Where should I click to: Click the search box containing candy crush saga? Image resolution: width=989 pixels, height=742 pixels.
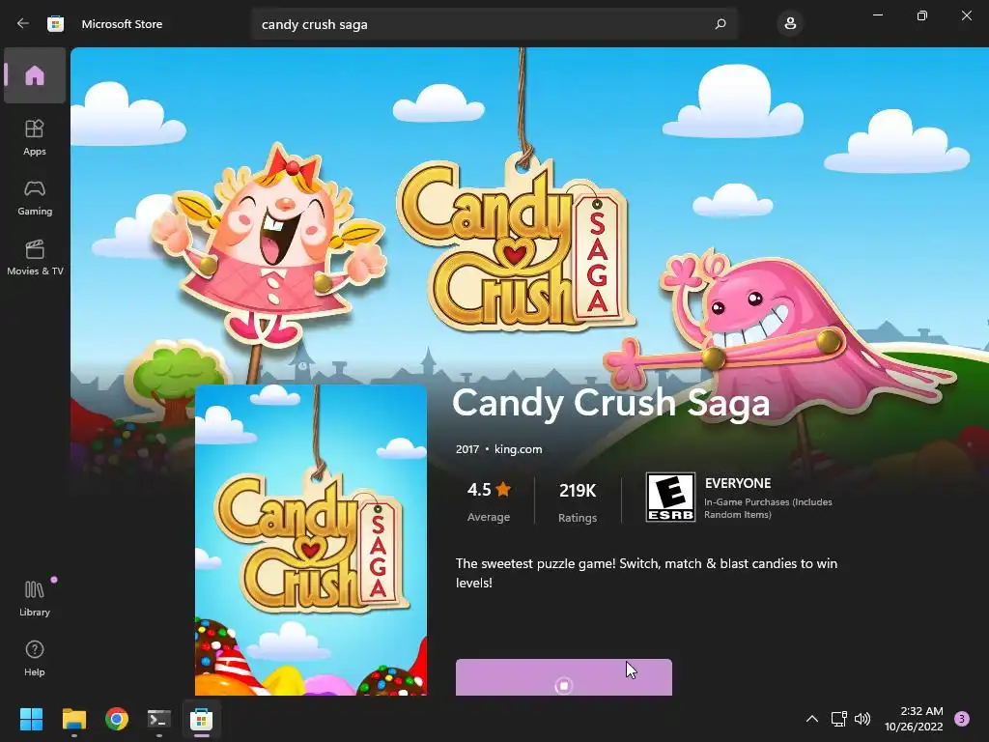494,24
